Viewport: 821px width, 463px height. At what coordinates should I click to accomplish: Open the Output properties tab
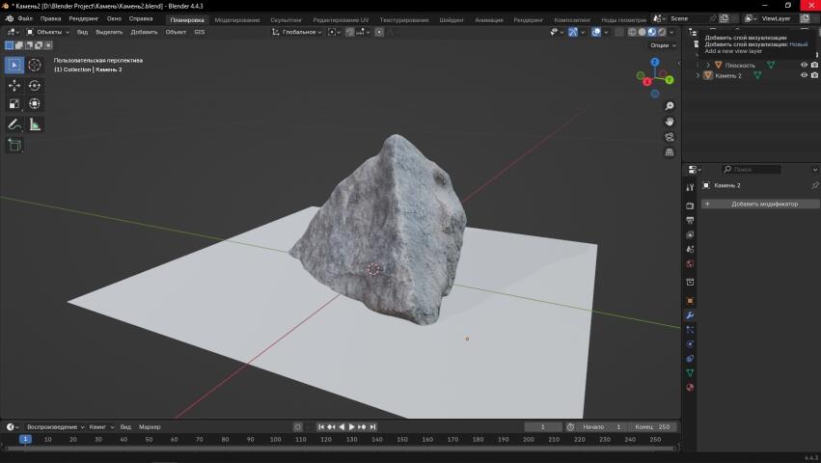(690, 221)
